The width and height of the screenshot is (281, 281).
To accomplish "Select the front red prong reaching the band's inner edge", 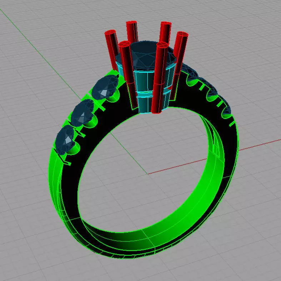I will pyautogui.click(x=160, y=77).
